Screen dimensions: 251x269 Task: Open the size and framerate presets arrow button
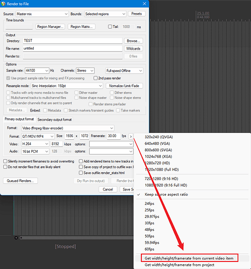[x=131, y=137]
